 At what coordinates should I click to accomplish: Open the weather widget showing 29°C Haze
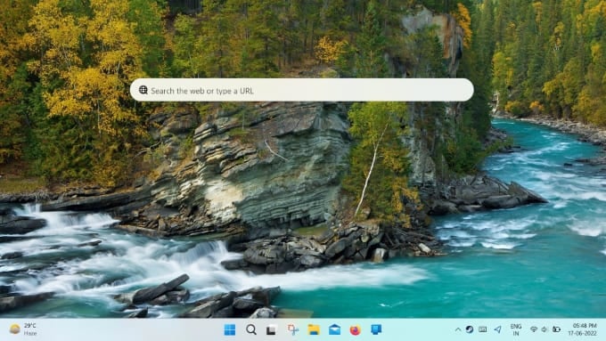(x=23, y=329)
